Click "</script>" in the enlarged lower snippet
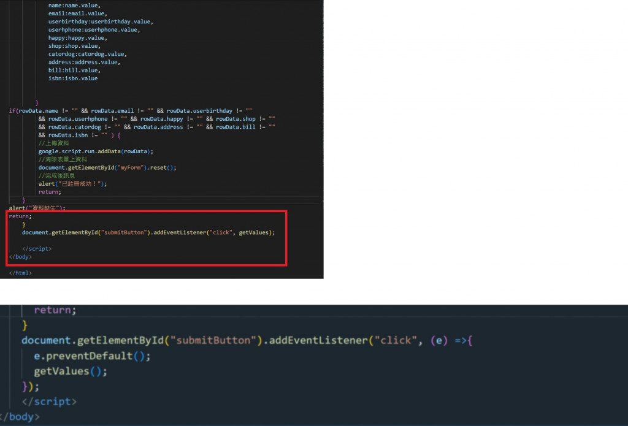Screen dimensions: 628x426 [x=49, y=401]
